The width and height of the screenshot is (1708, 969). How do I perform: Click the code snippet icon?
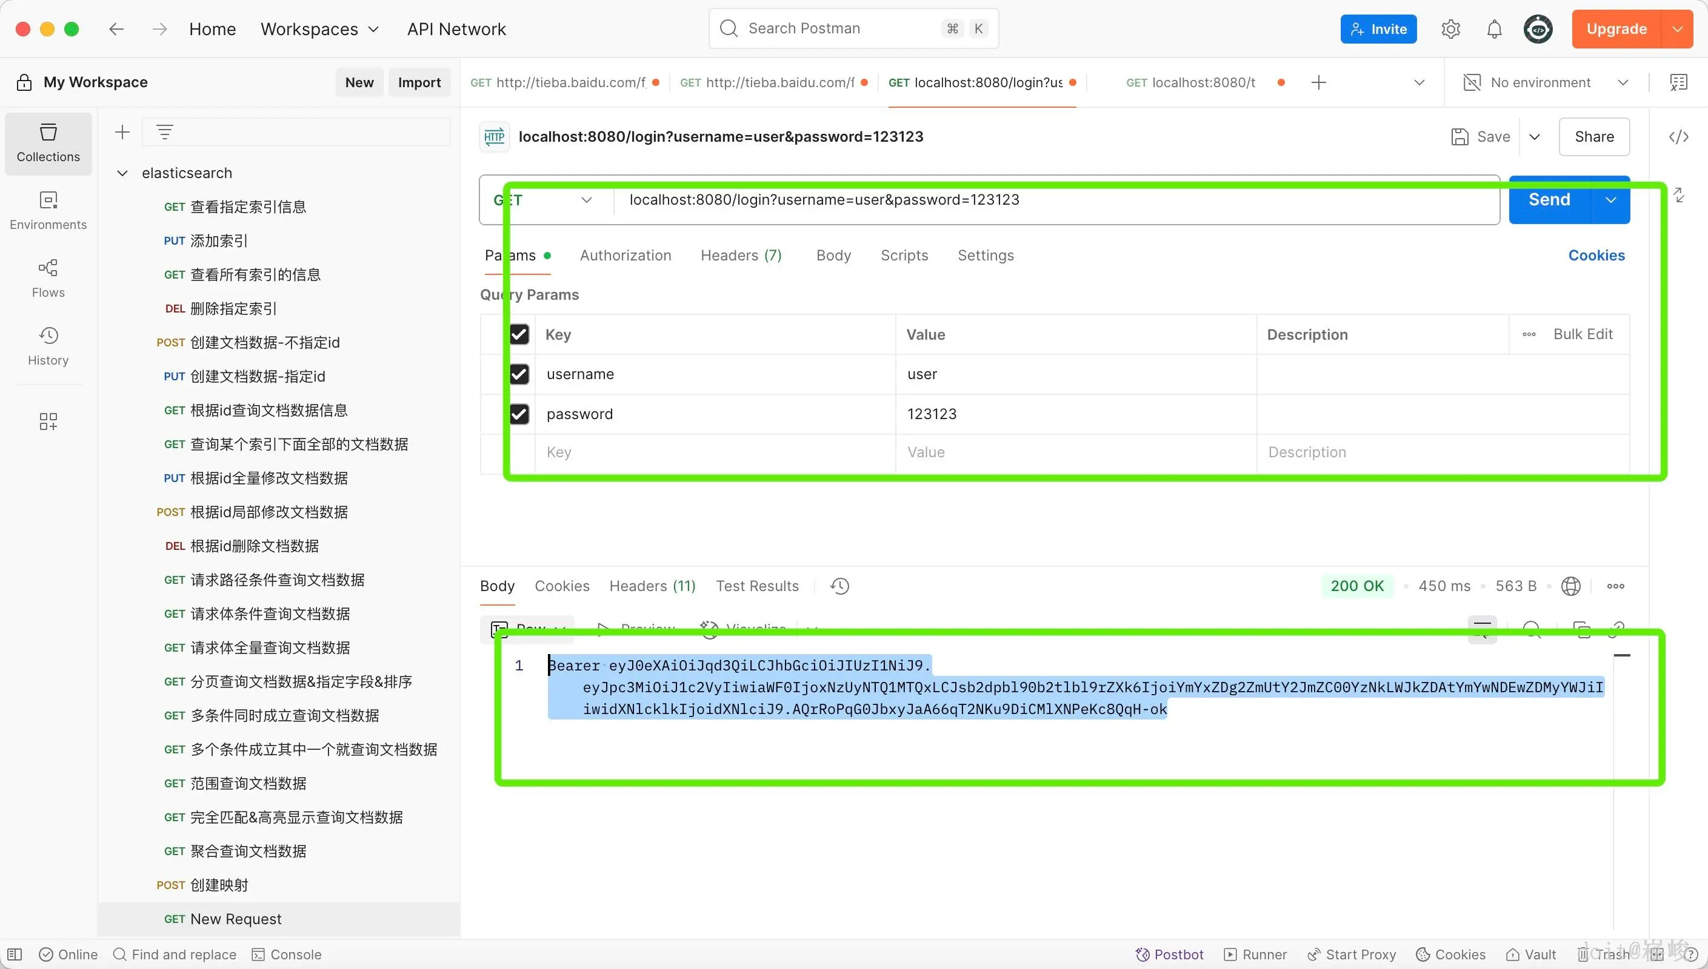coord(1678,137)
